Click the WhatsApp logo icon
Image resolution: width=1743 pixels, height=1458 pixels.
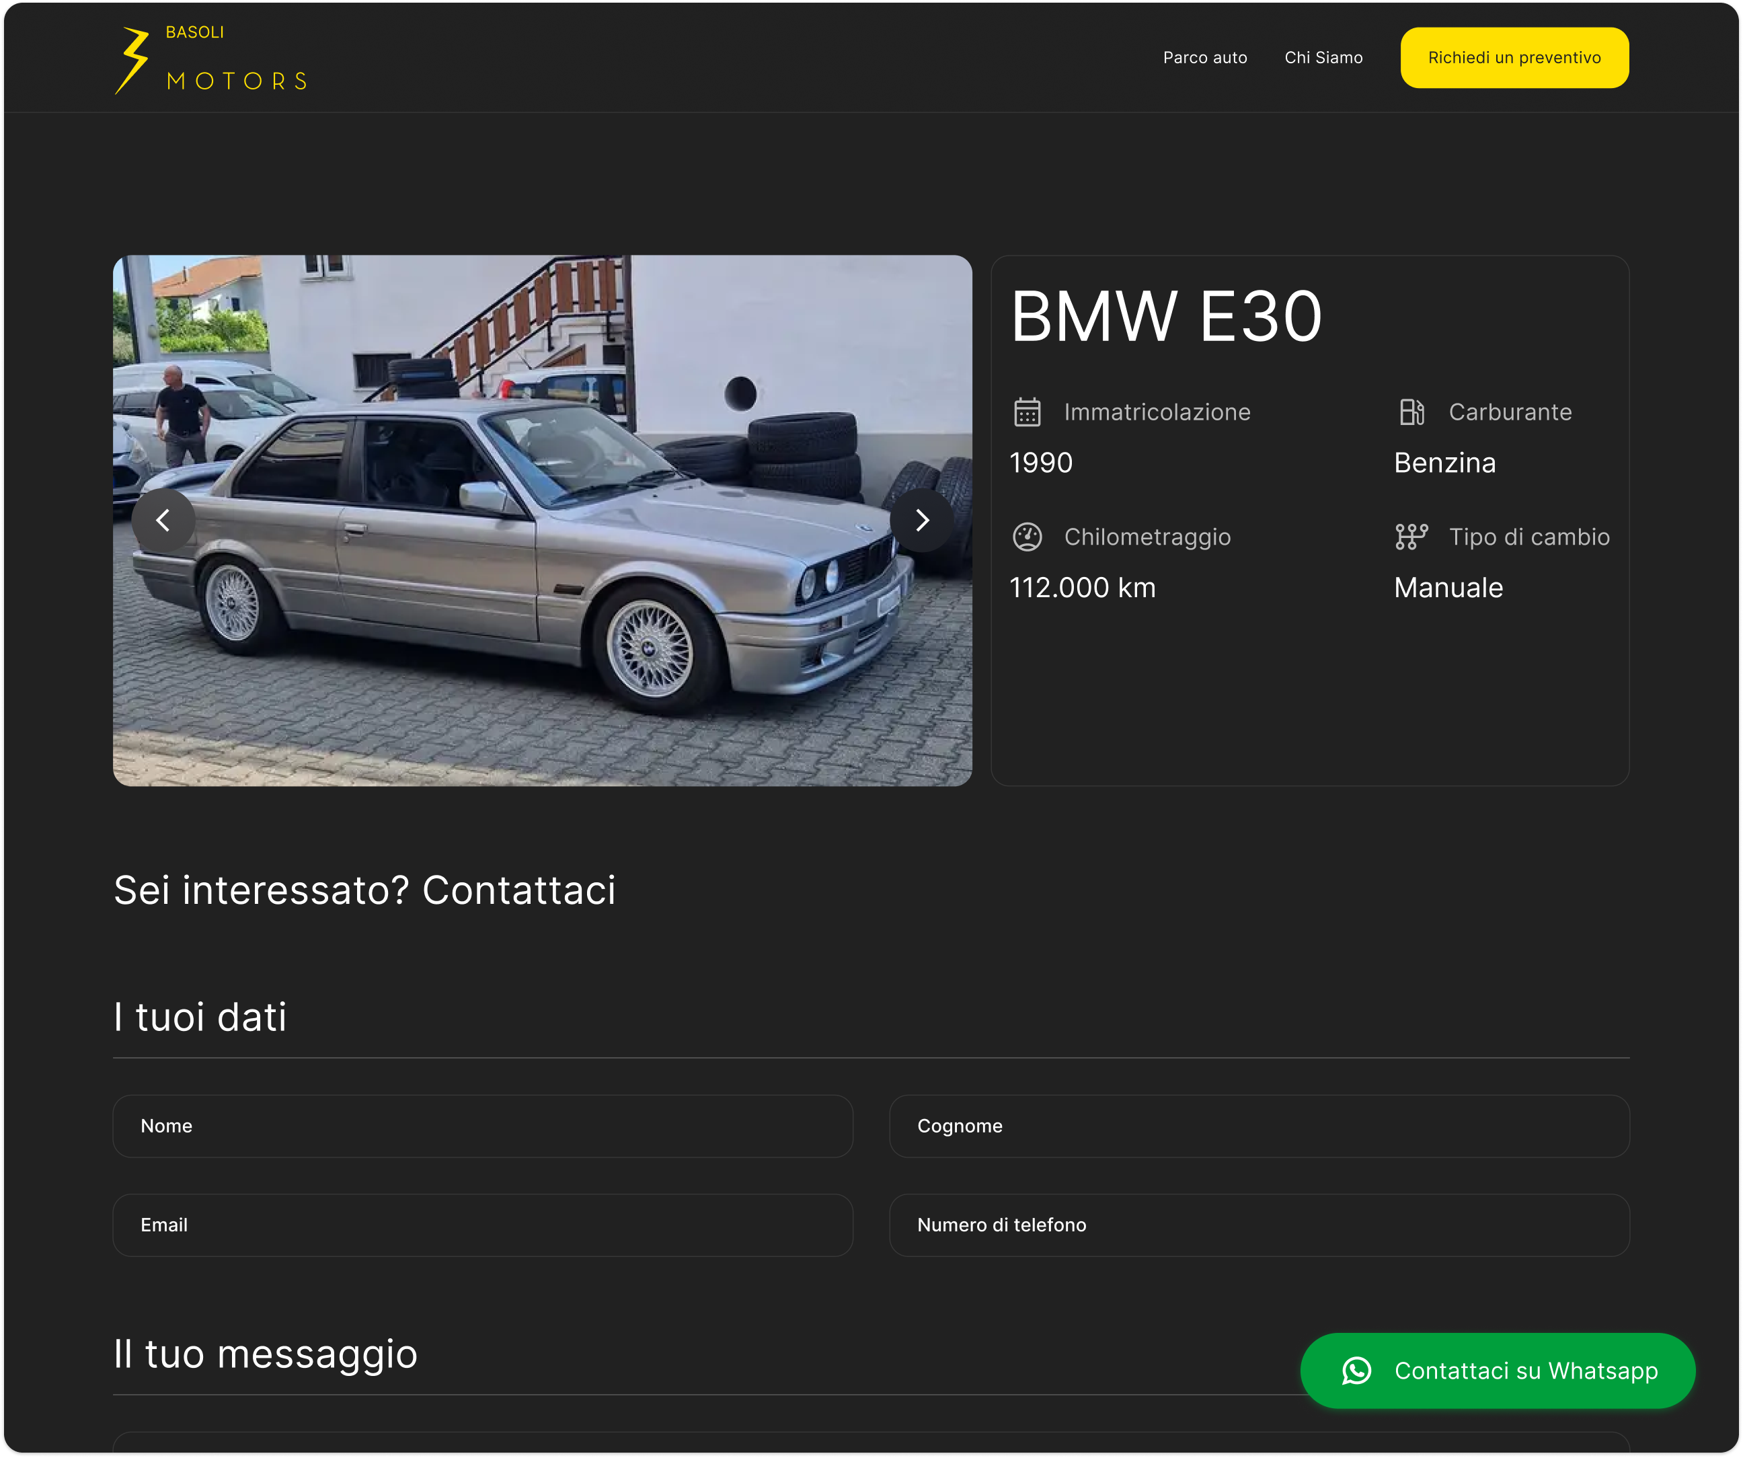[x=1356, y=1371]
